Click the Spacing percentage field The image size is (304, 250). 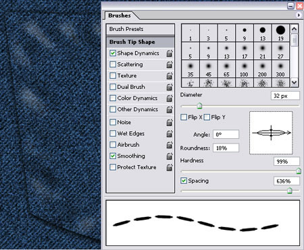pos(286,181)
